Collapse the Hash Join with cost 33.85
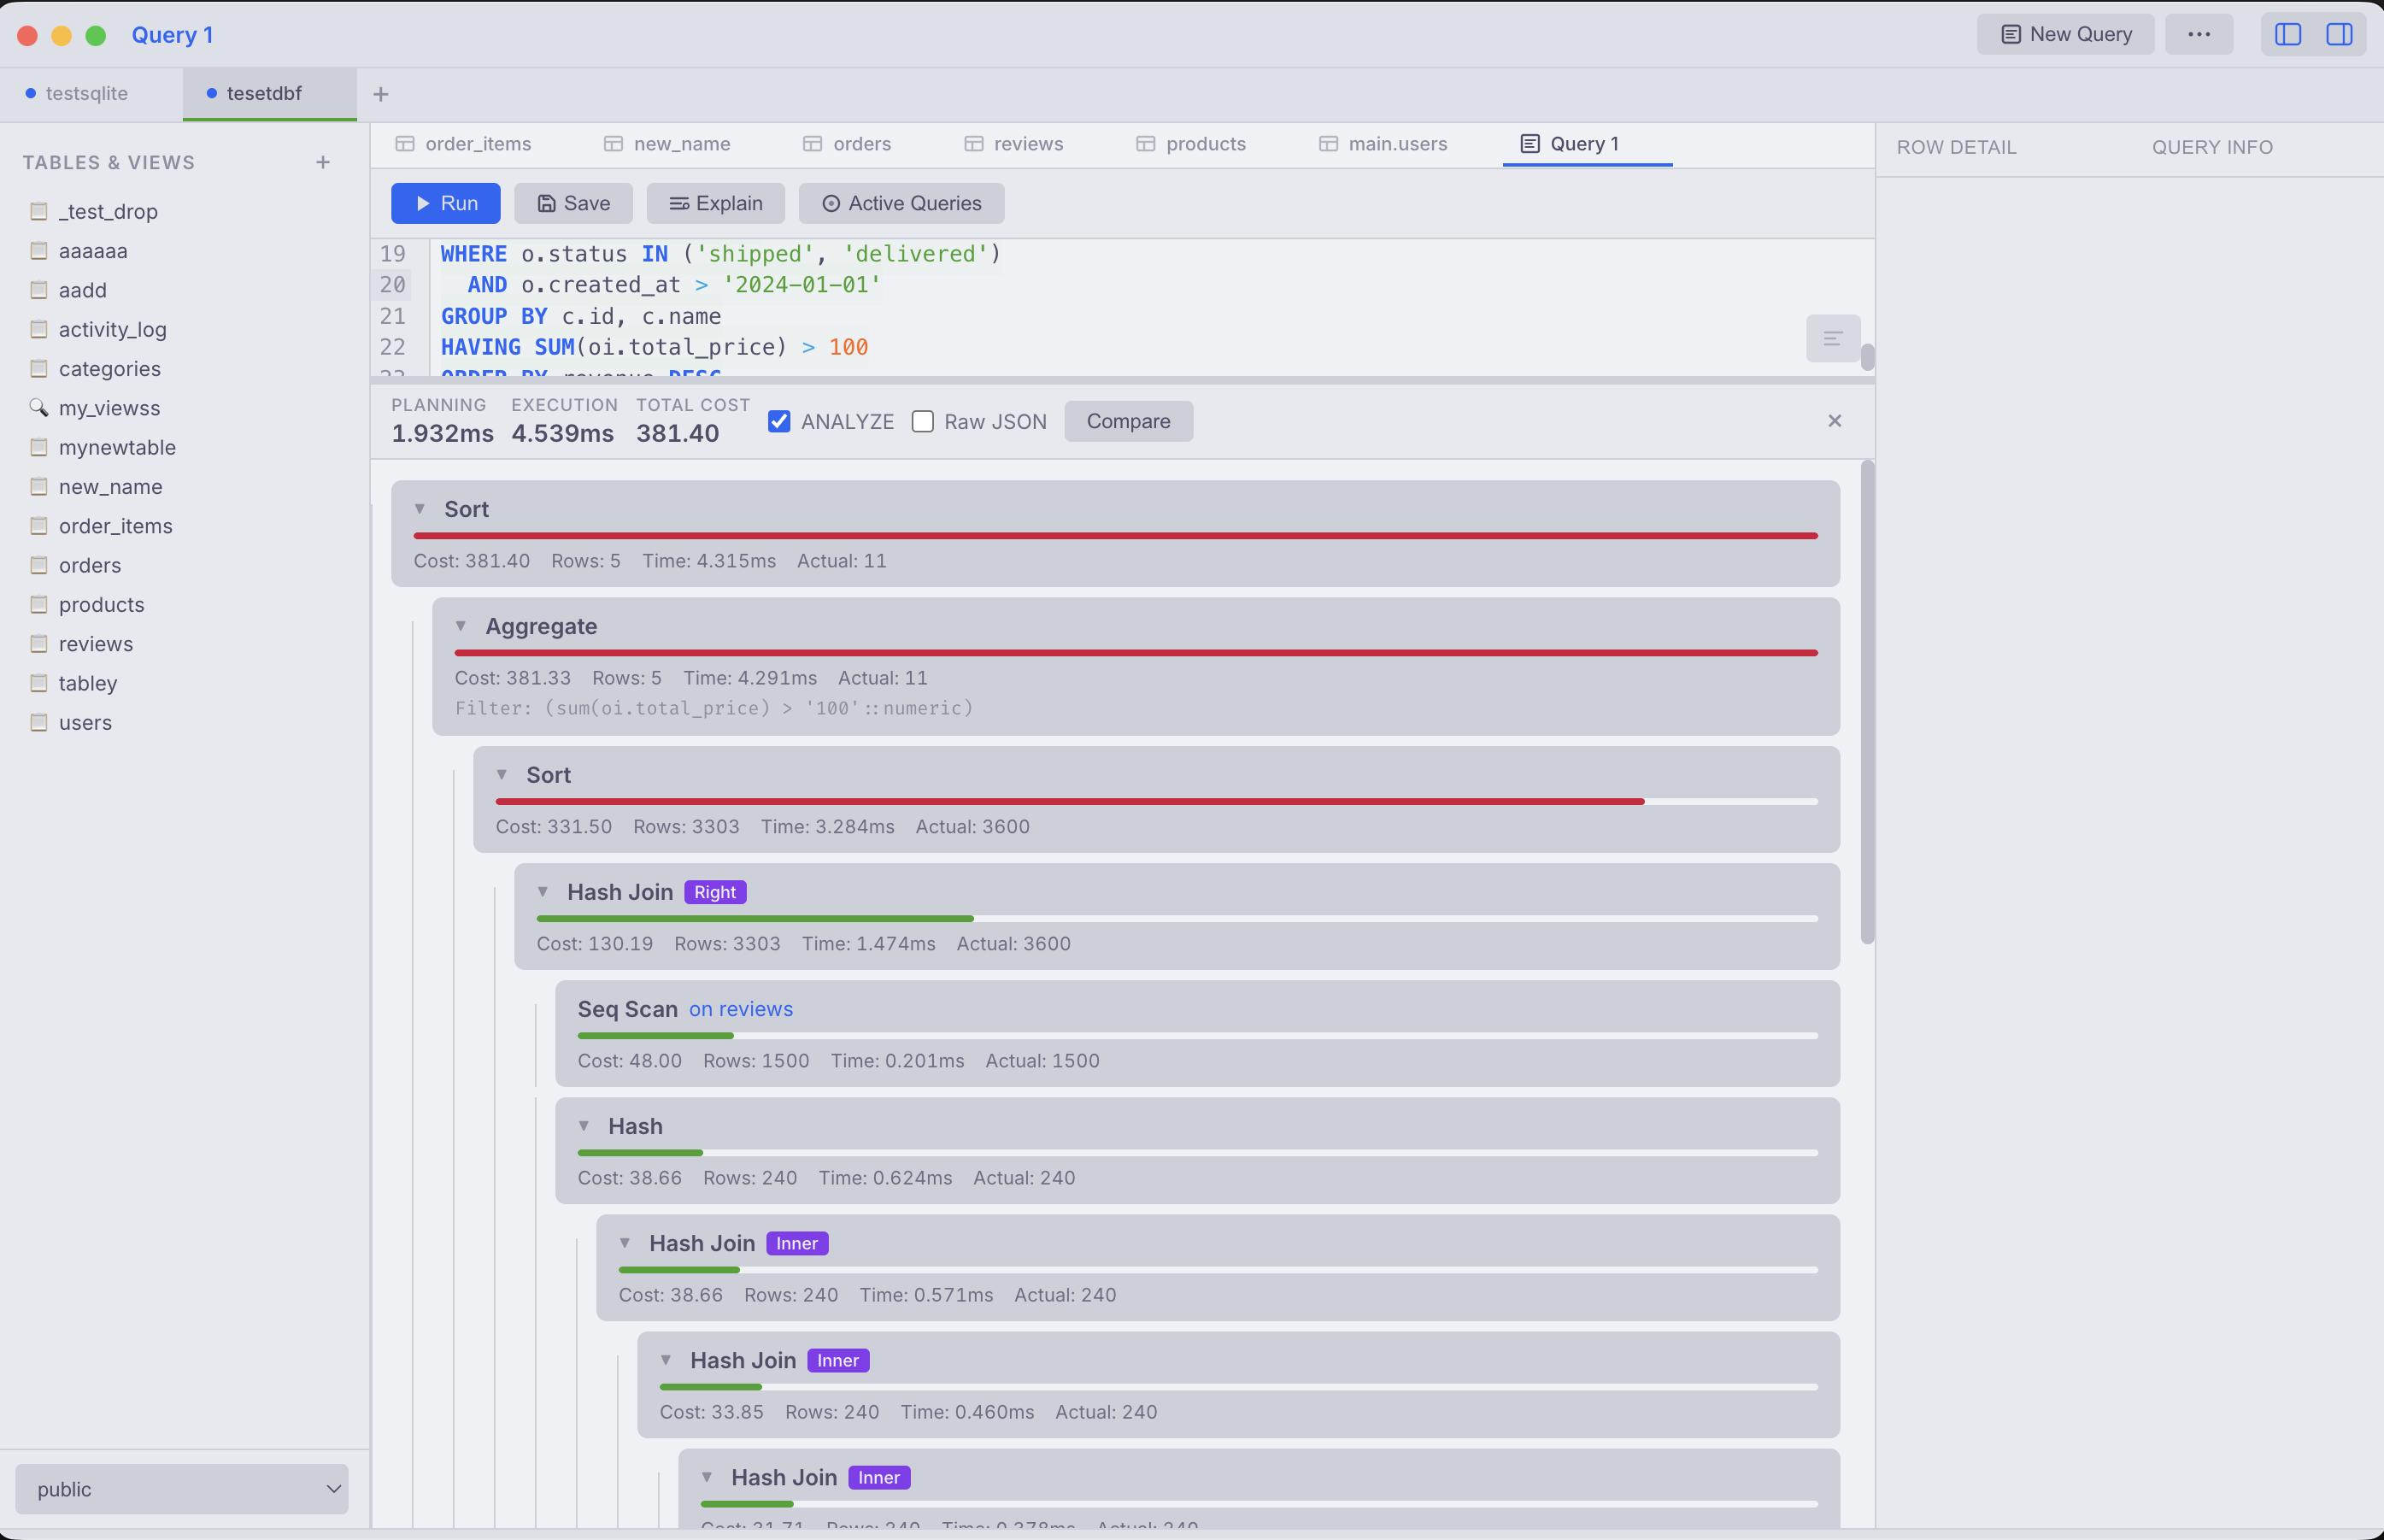The width and height of the screenshot is (2384, 1540). pyautogui.click(x=666, y=1360)
